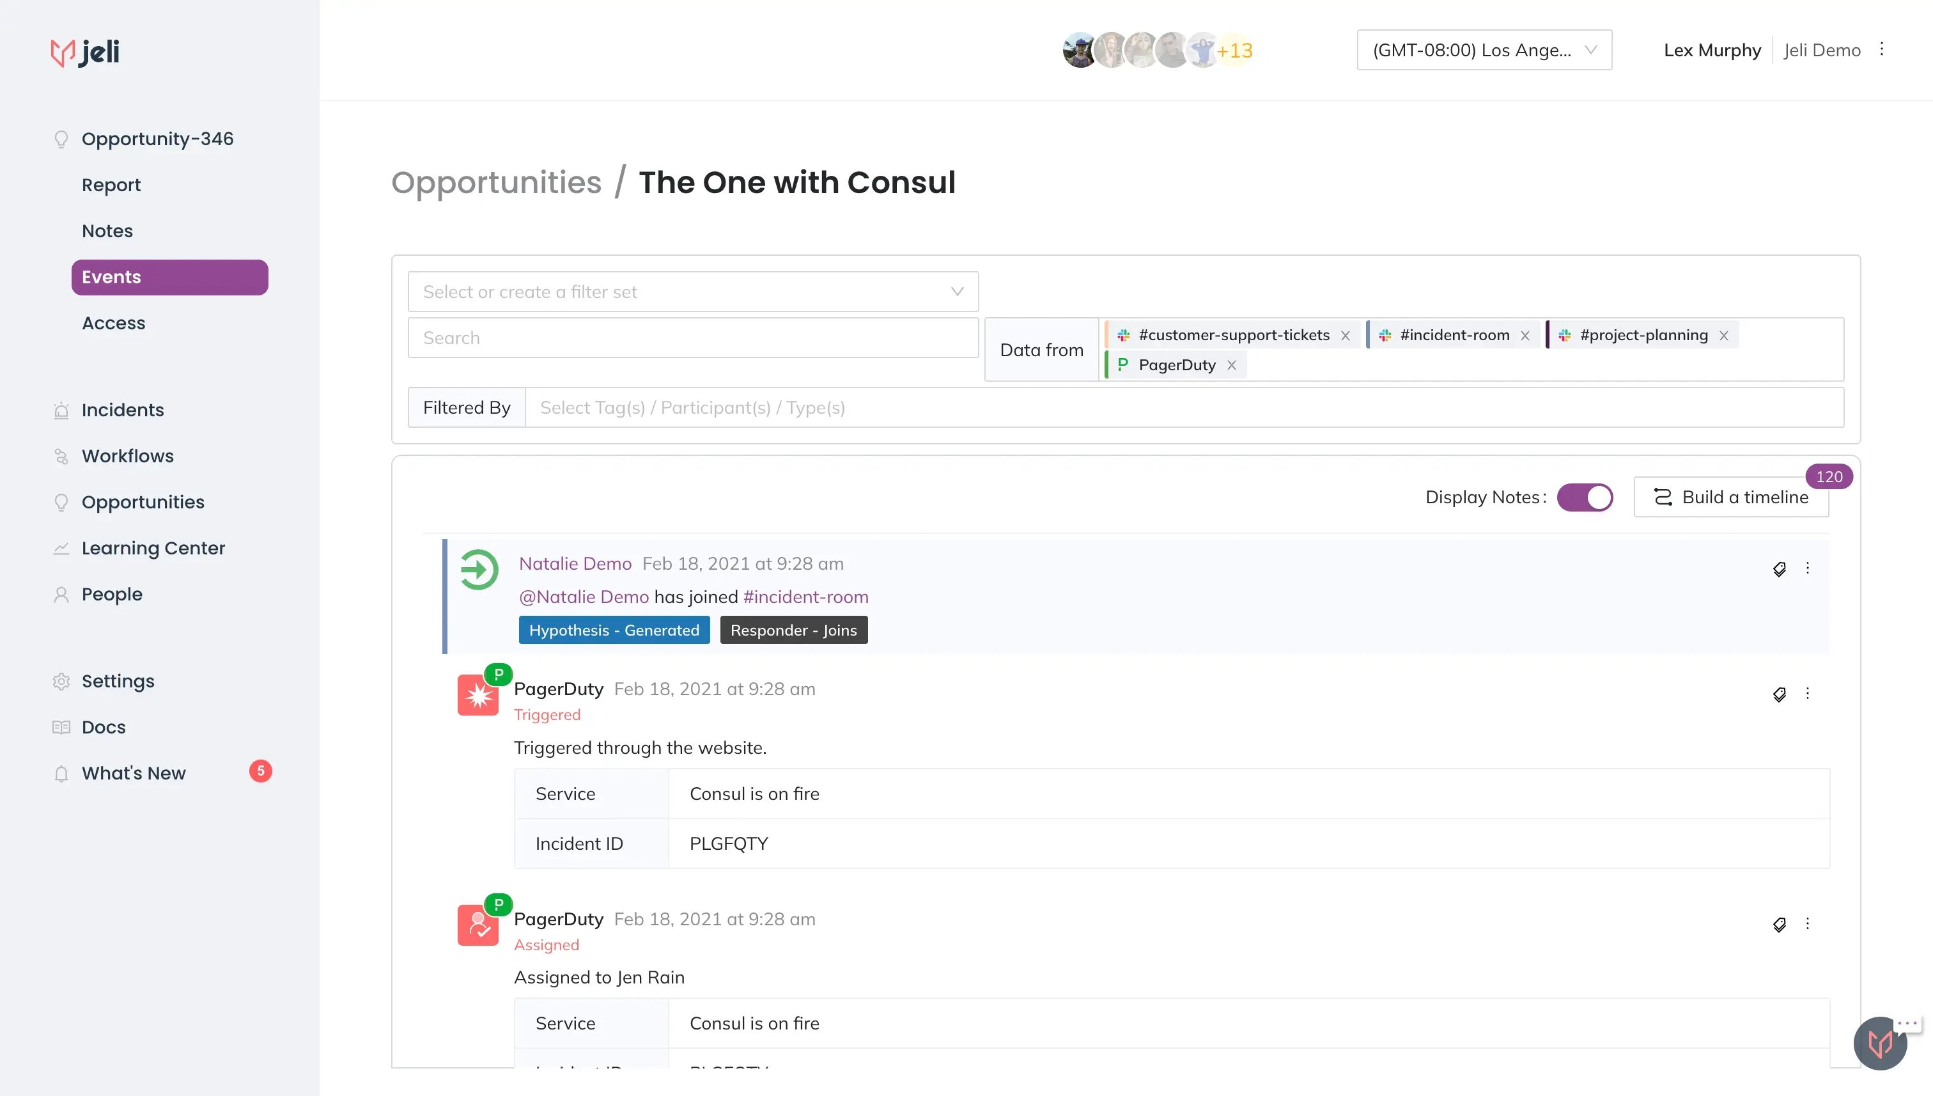Click the Jeli logo in sidebar
The width and height of the screenshot is (1933, 1096).
point(85,51)
